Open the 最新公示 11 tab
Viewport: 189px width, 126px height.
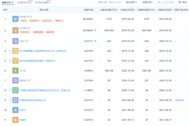pos(8,2)
